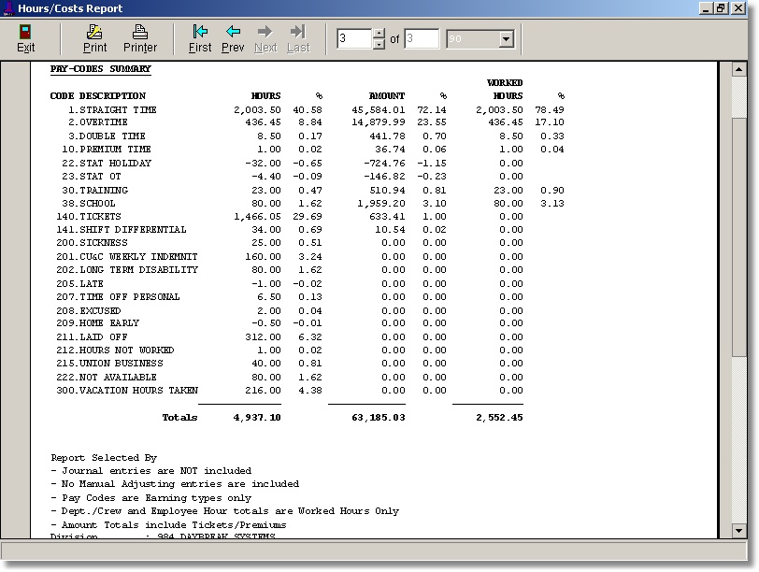Select the 10.PREMIUM TIME row label
Viewport: 759px width, 572px height.
pyautogui.click(x=107, y=149)
